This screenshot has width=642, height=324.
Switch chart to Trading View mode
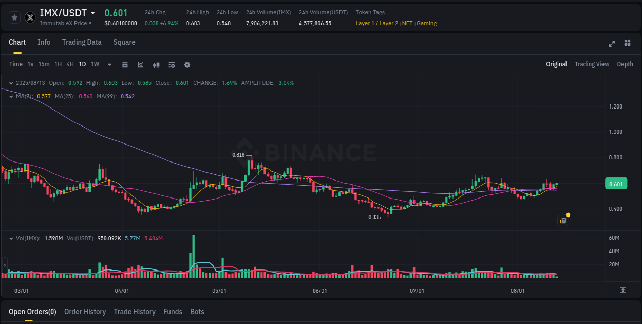592,64
